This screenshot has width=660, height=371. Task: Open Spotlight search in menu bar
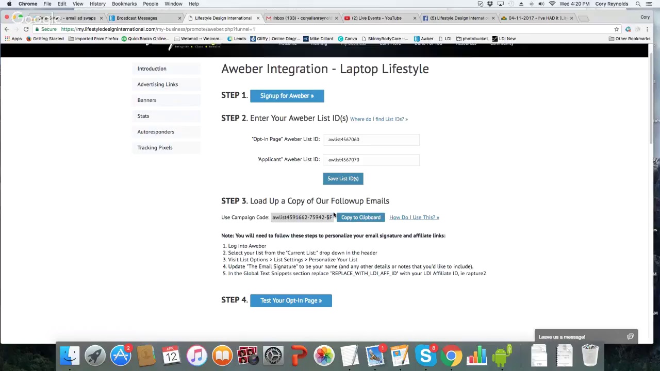coord(638,4)
